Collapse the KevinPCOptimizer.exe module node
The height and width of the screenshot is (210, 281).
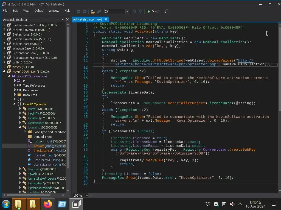pyautogui.click(x=9, y=76)
